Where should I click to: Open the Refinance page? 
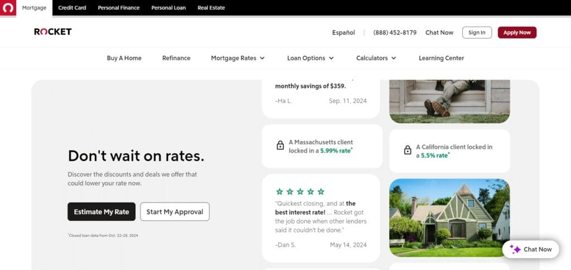176,58
